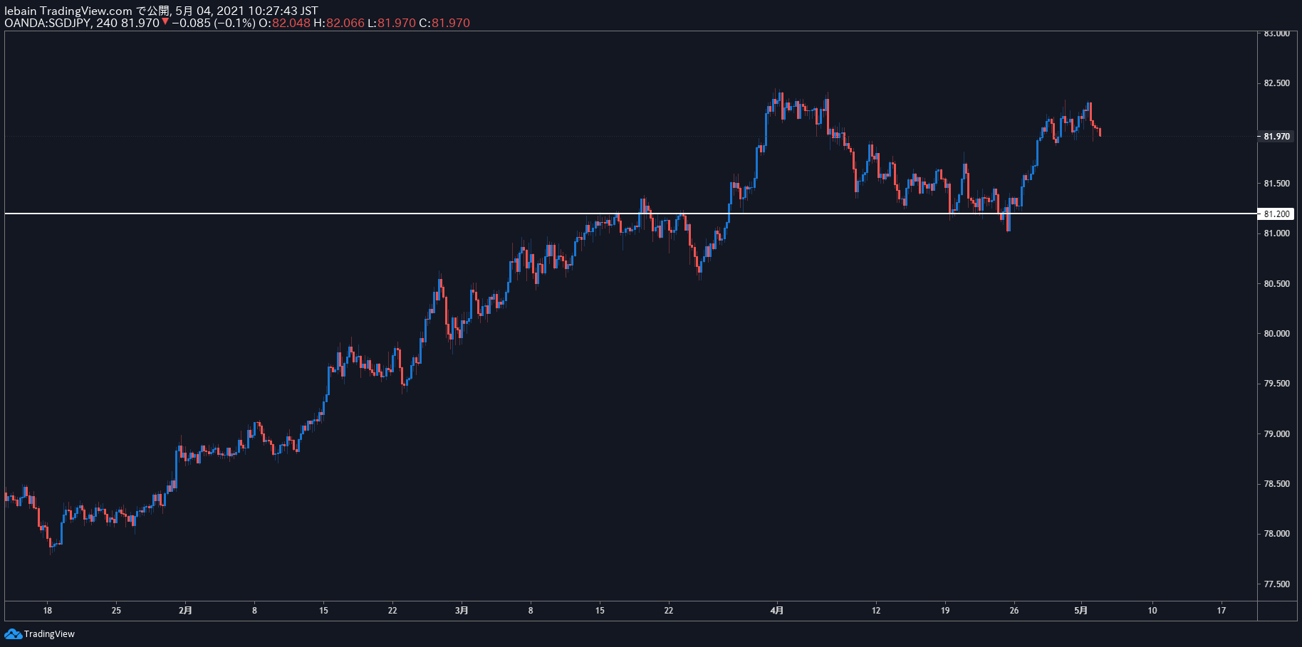Click the 77.500 price axis label
The height and width of the screenshot is (647, 1302).
(1276, 584)
